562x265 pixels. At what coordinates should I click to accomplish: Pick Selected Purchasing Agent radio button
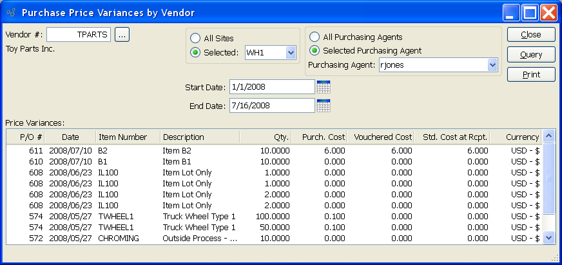(x=315, y=50)
